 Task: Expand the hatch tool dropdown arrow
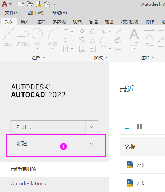[72, 49]
